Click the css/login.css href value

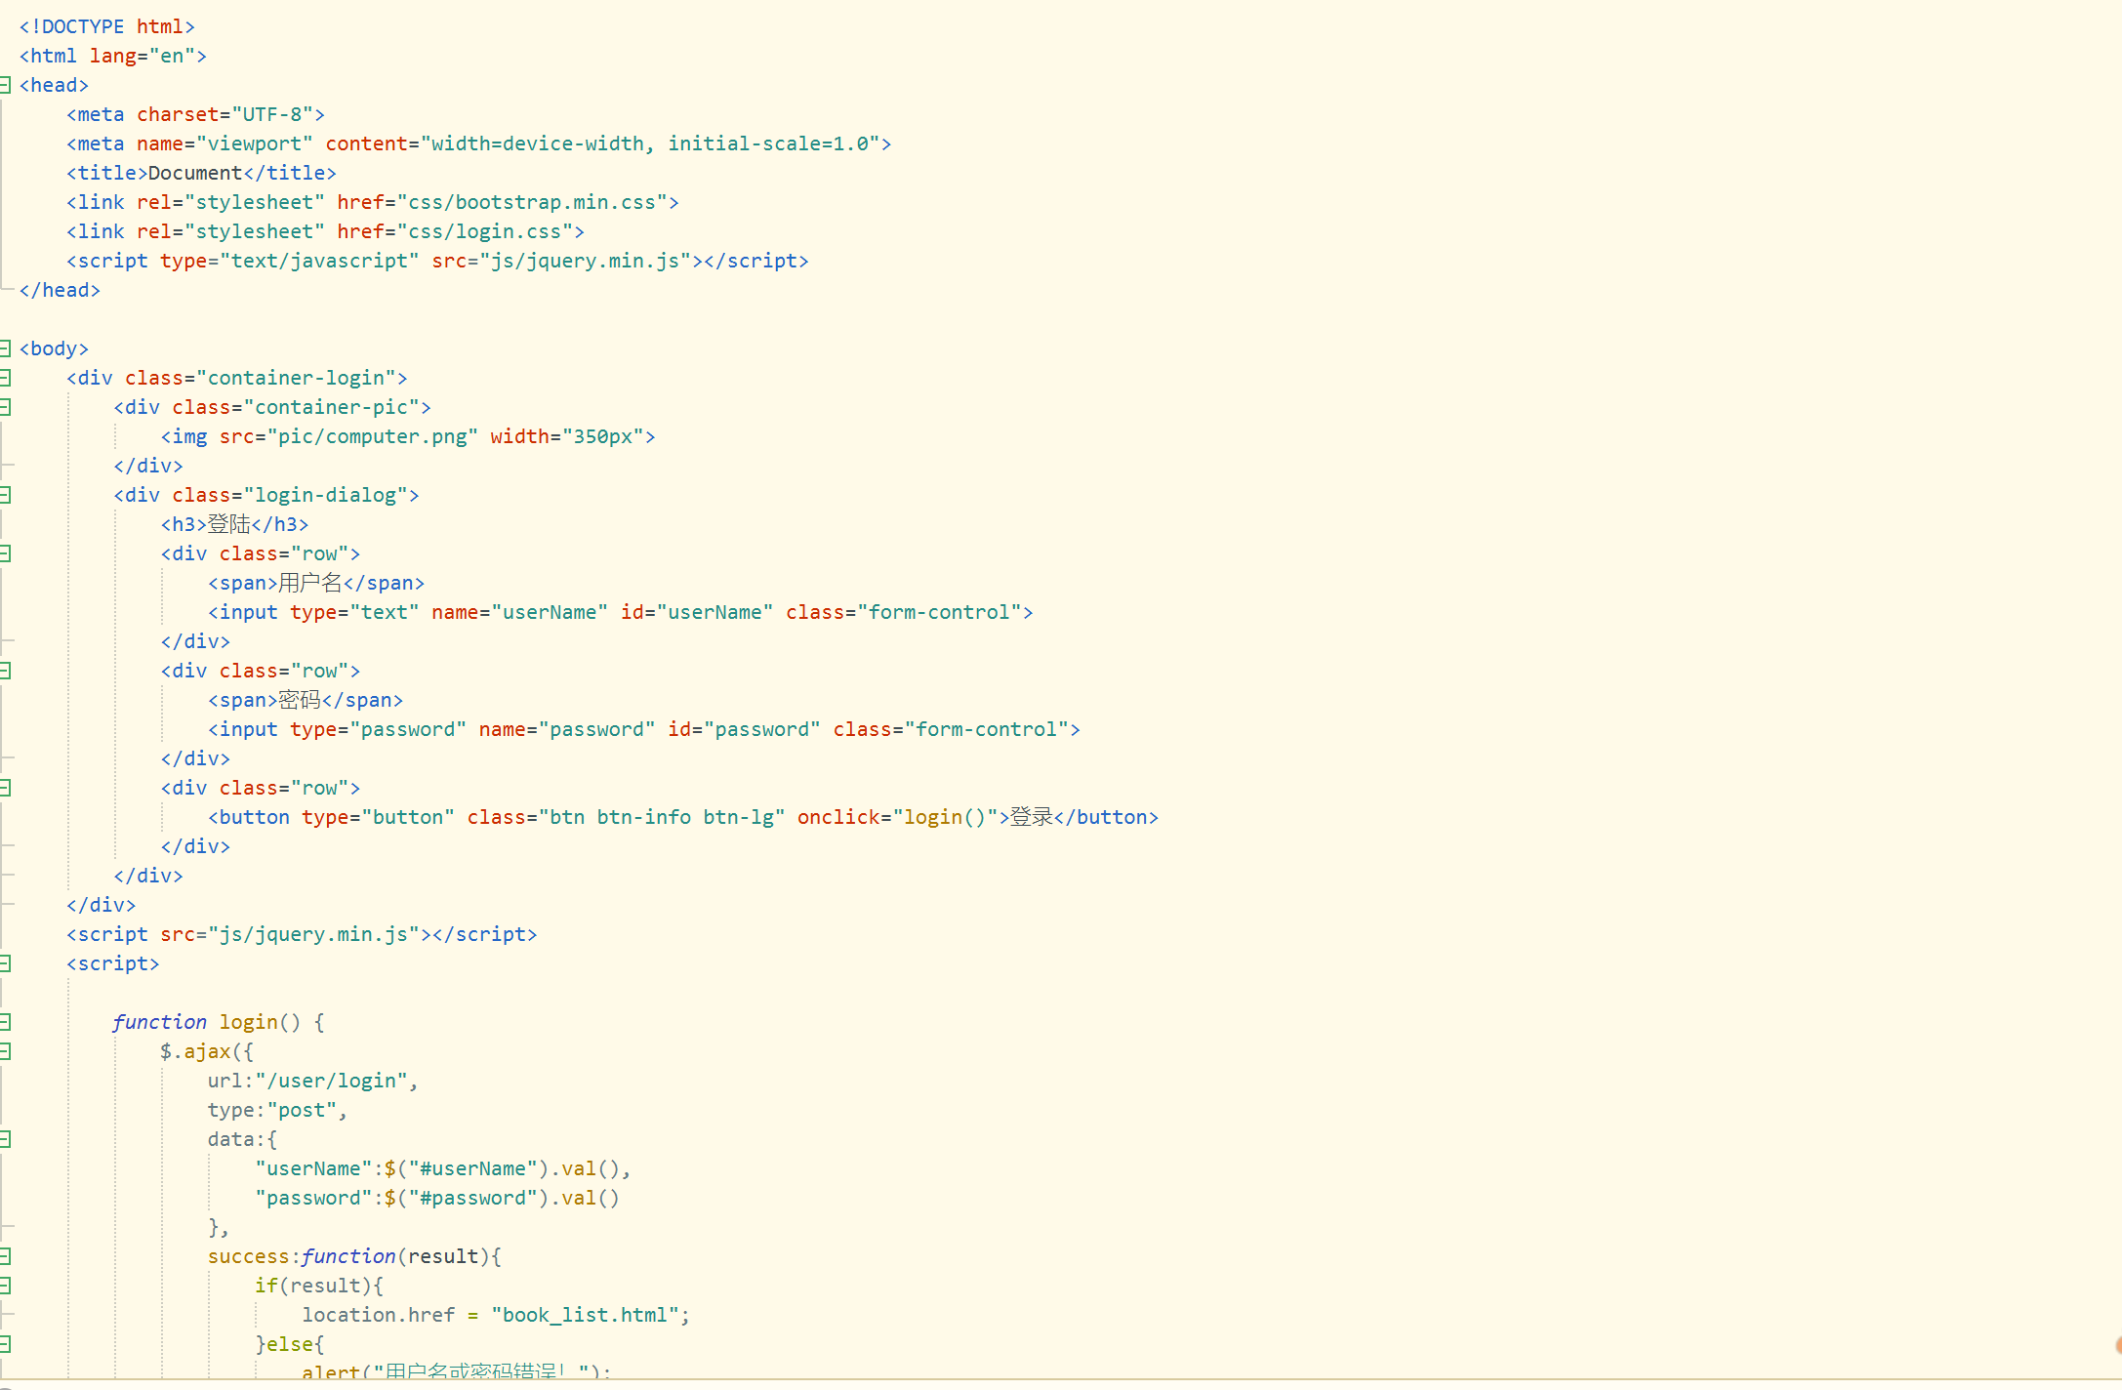(x=484, y=231)
